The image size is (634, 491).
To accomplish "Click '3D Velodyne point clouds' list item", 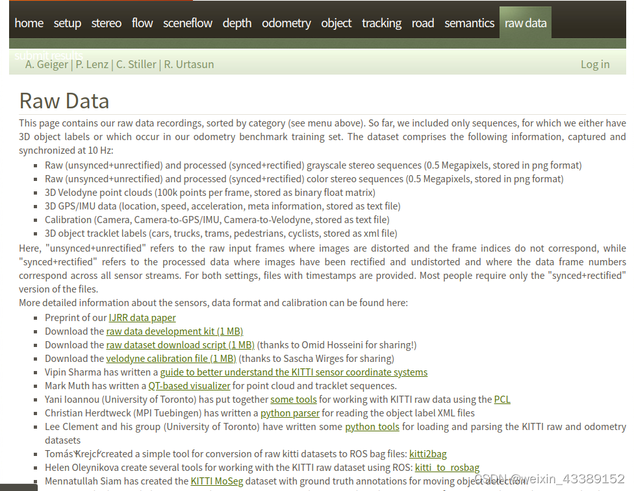I will click(210, 193).
